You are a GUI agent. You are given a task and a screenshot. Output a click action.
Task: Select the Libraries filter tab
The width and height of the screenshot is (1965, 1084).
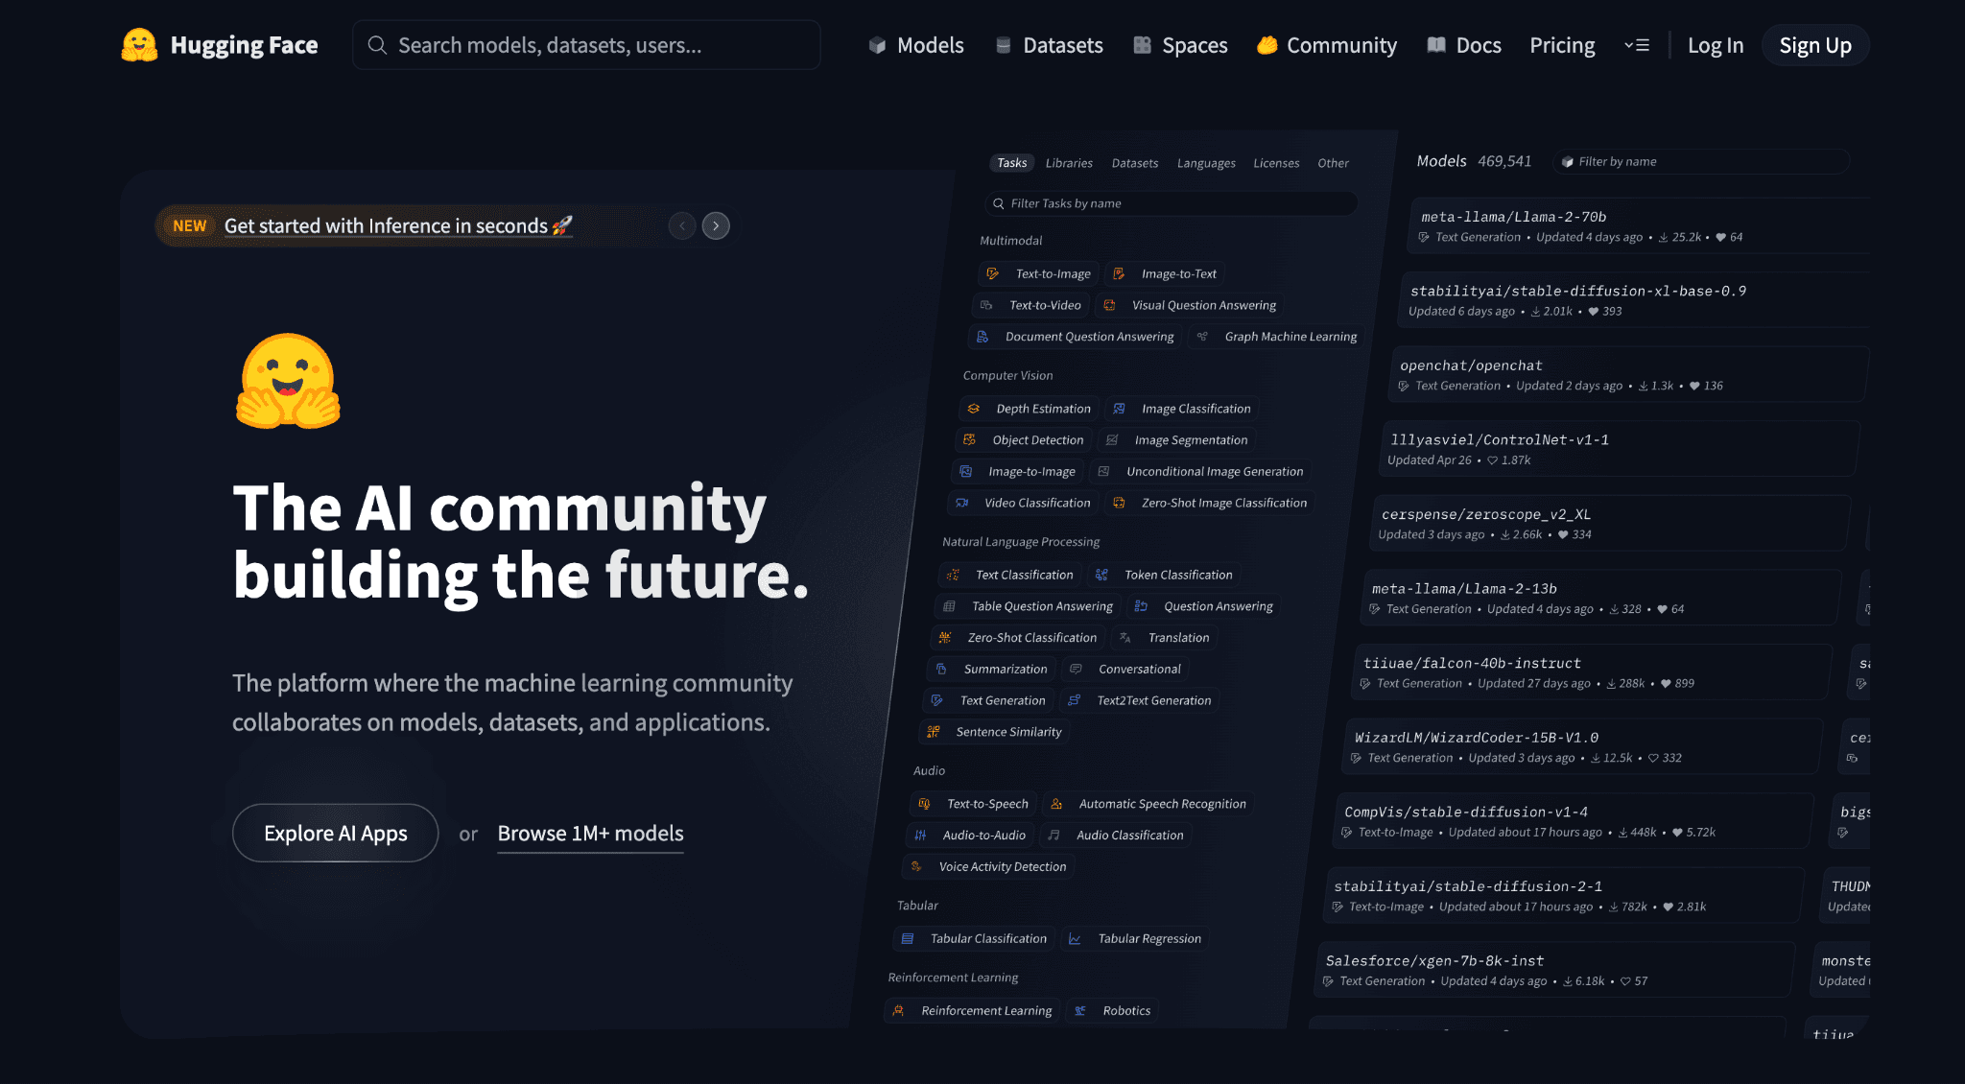click(1069, 163)
